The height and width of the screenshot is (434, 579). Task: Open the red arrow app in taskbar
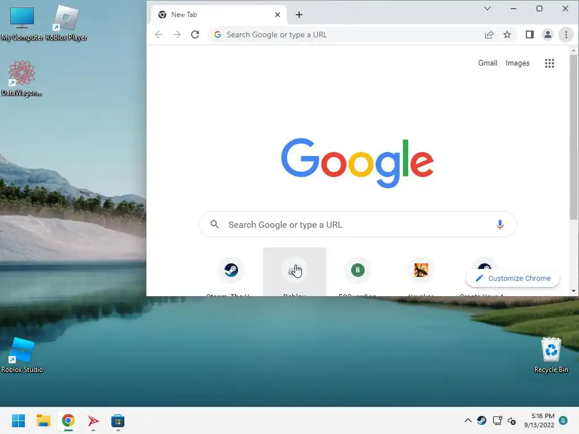(x=93, y=420)
